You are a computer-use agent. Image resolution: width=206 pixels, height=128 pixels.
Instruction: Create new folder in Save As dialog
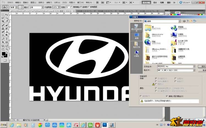coord(191,21)
